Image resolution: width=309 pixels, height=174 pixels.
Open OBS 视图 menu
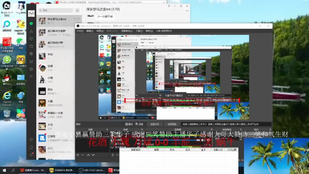click(100, 31)
